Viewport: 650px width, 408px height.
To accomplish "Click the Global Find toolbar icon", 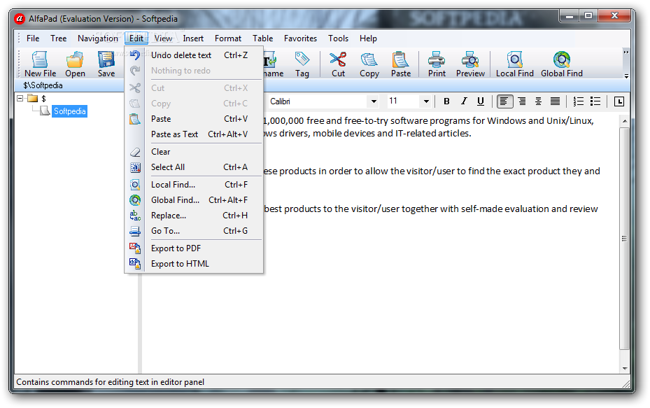I will [562, 64].
